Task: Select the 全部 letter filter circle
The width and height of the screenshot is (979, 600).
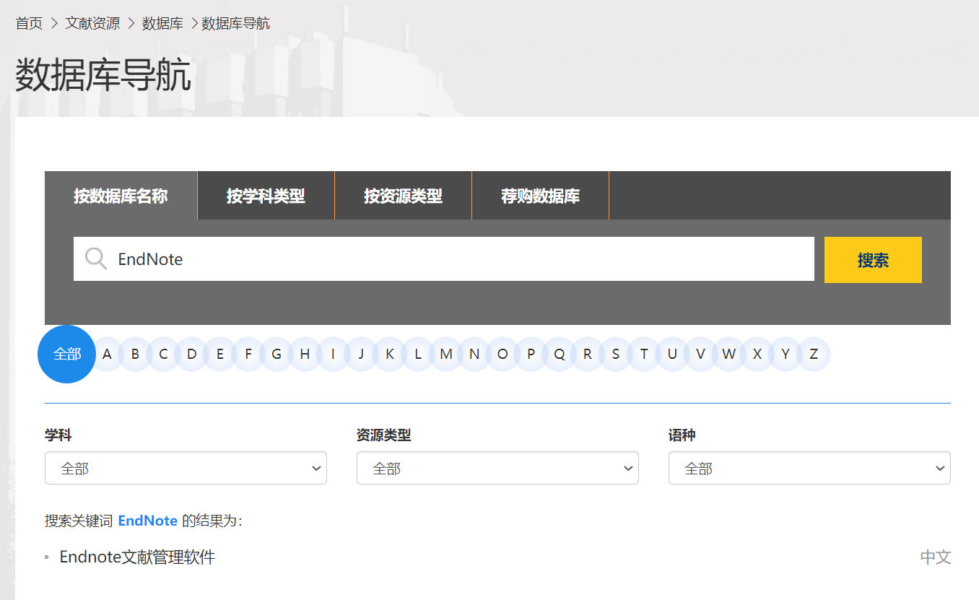Action: pos(66,354)
